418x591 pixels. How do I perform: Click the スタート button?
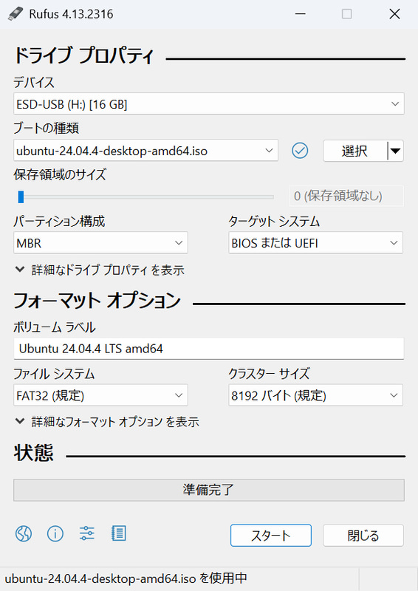click(x=271, y=535)
